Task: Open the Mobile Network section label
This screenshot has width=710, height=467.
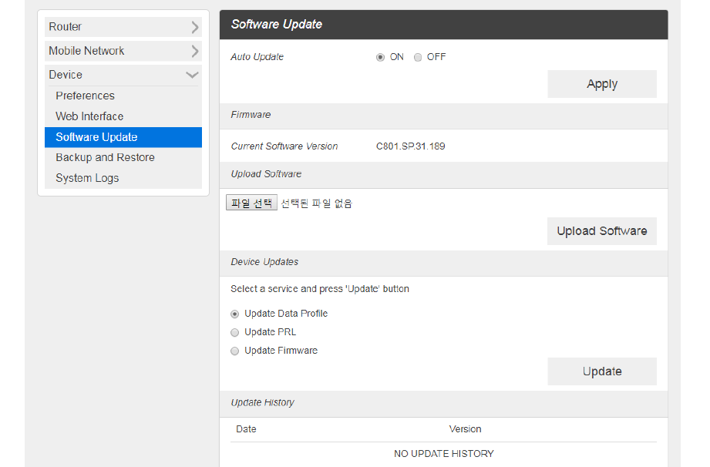Action: pyautogui.click(x=86, y=51)
